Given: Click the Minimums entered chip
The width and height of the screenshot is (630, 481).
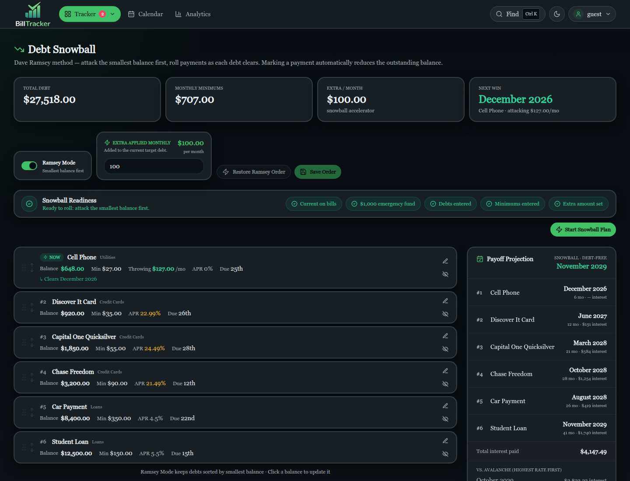Looking at the screenshot, I should pyautogui.click(x=513, y=204).
